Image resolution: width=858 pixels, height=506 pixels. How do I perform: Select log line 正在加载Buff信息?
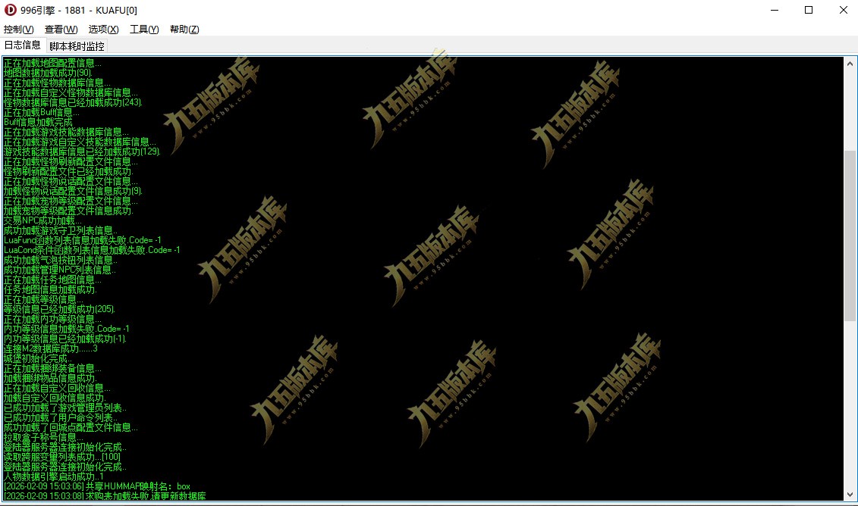tap(41, 112)
